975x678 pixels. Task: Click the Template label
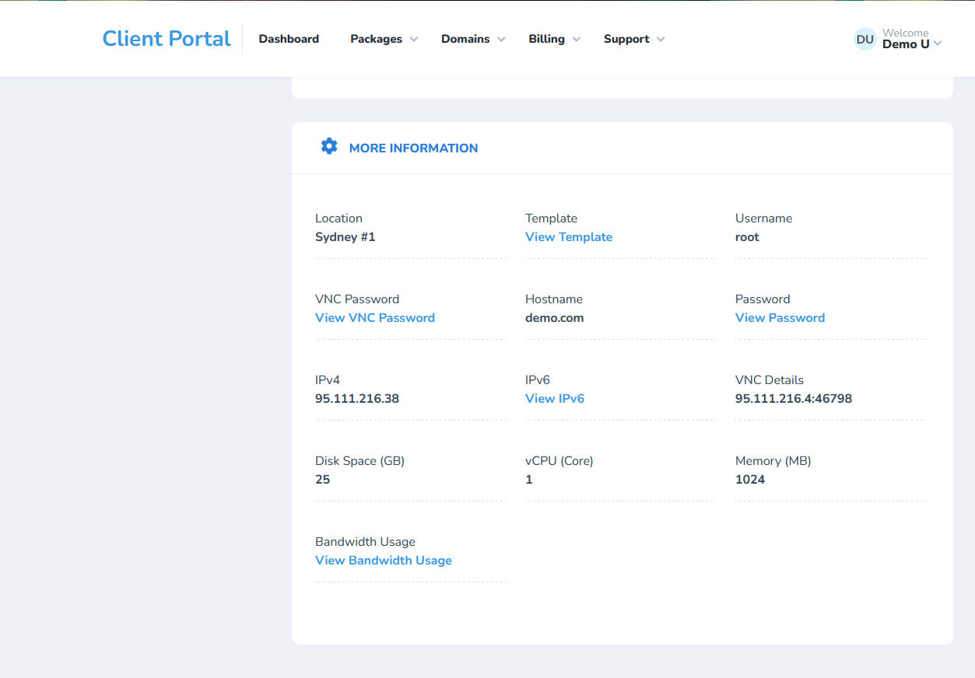tap(551, 218)
